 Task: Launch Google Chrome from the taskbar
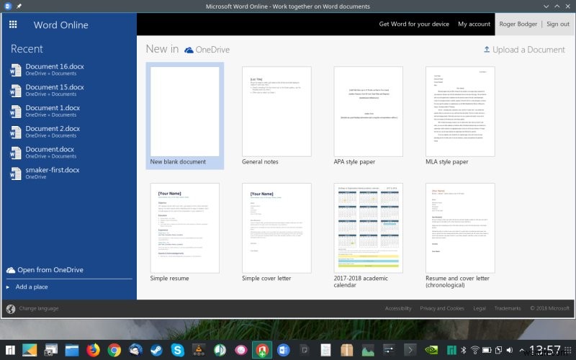pyautogui.click(x=114, y=350)
